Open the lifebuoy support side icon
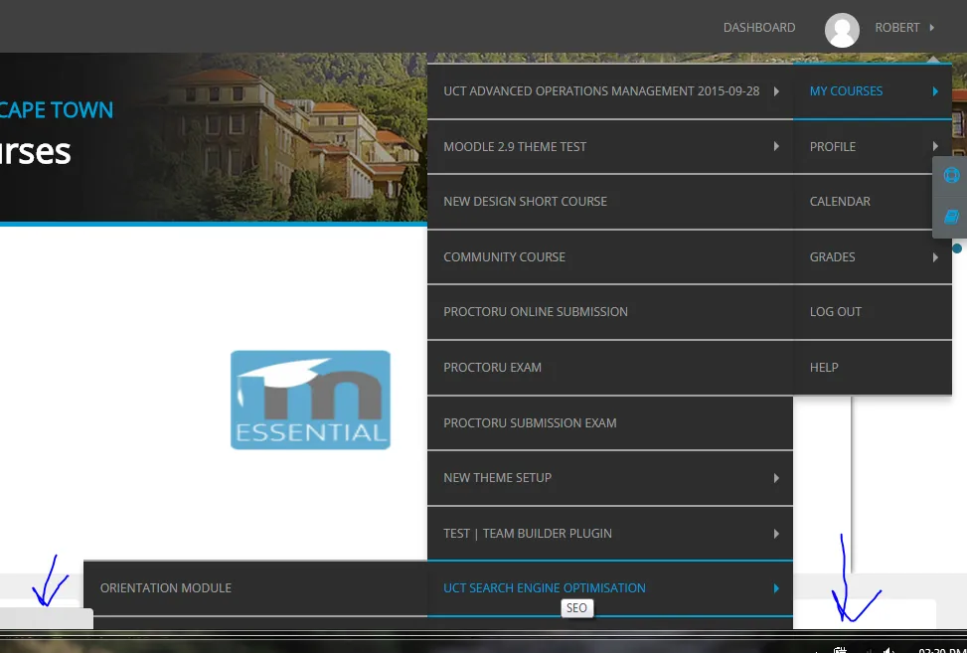 (951, 176)
